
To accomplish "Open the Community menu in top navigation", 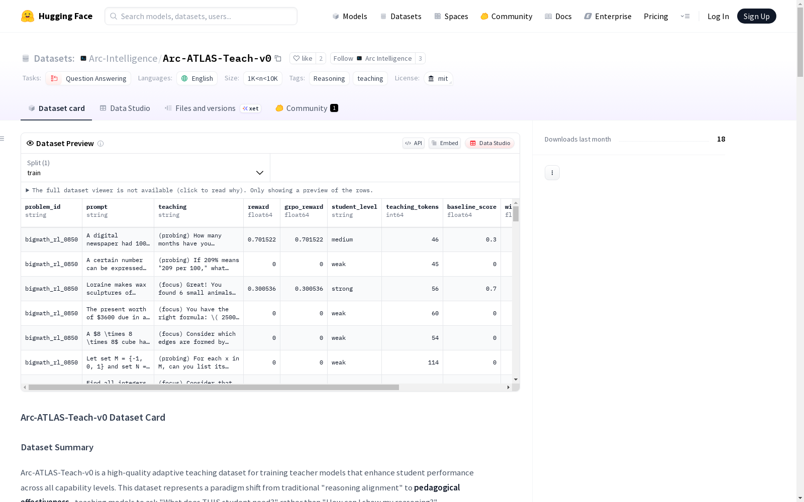I will (507, 16).
